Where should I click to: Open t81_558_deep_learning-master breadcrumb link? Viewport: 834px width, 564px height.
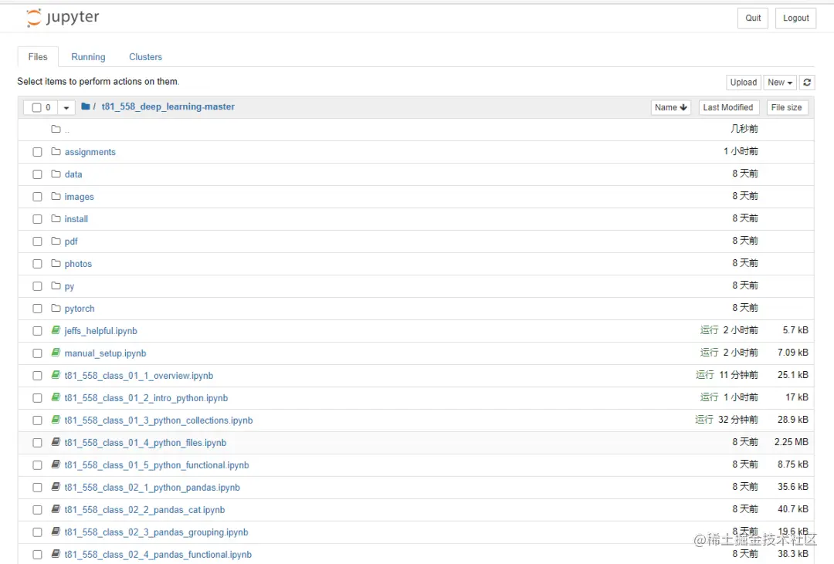point(168,106)
